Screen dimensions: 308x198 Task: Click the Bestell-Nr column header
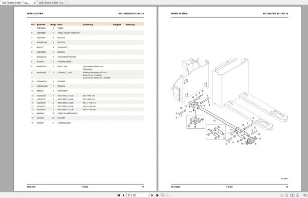click(41, 25)
